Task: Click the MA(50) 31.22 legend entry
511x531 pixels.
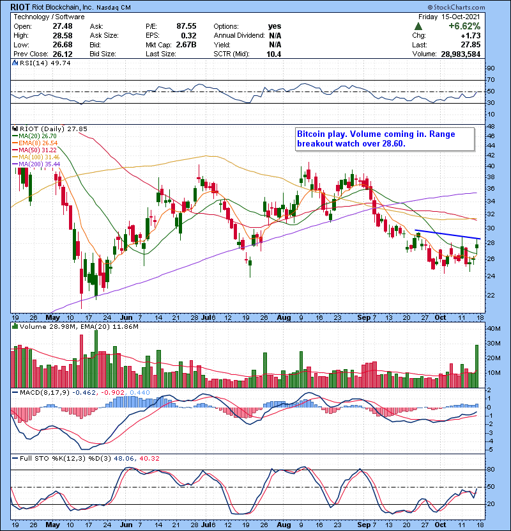Action: pyautogui.click(x=34, y=150)
